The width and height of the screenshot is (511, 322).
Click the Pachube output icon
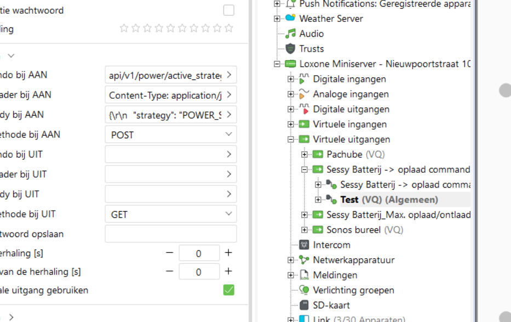tap(318, 154)
